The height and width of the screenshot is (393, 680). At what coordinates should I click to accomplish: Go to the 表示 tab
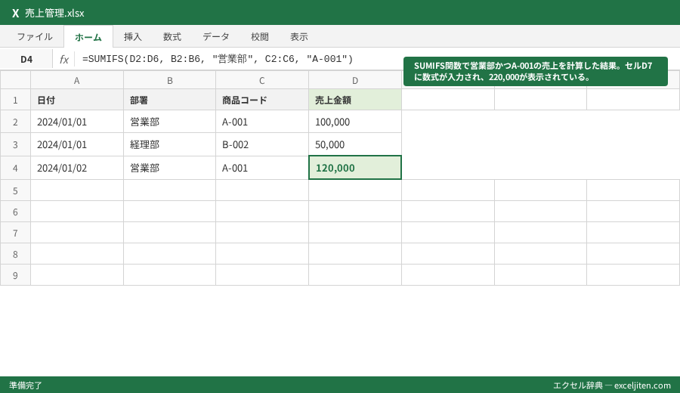click(x=299, y=37)
